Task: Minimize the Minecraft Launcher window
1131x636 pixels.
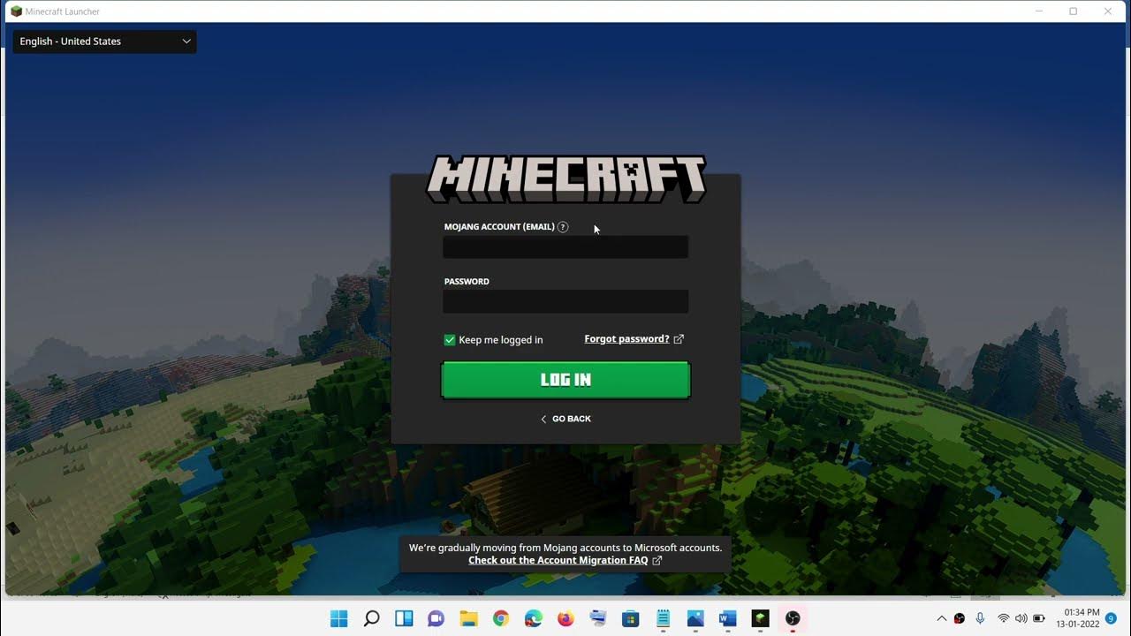Action: pos(1038,11)
